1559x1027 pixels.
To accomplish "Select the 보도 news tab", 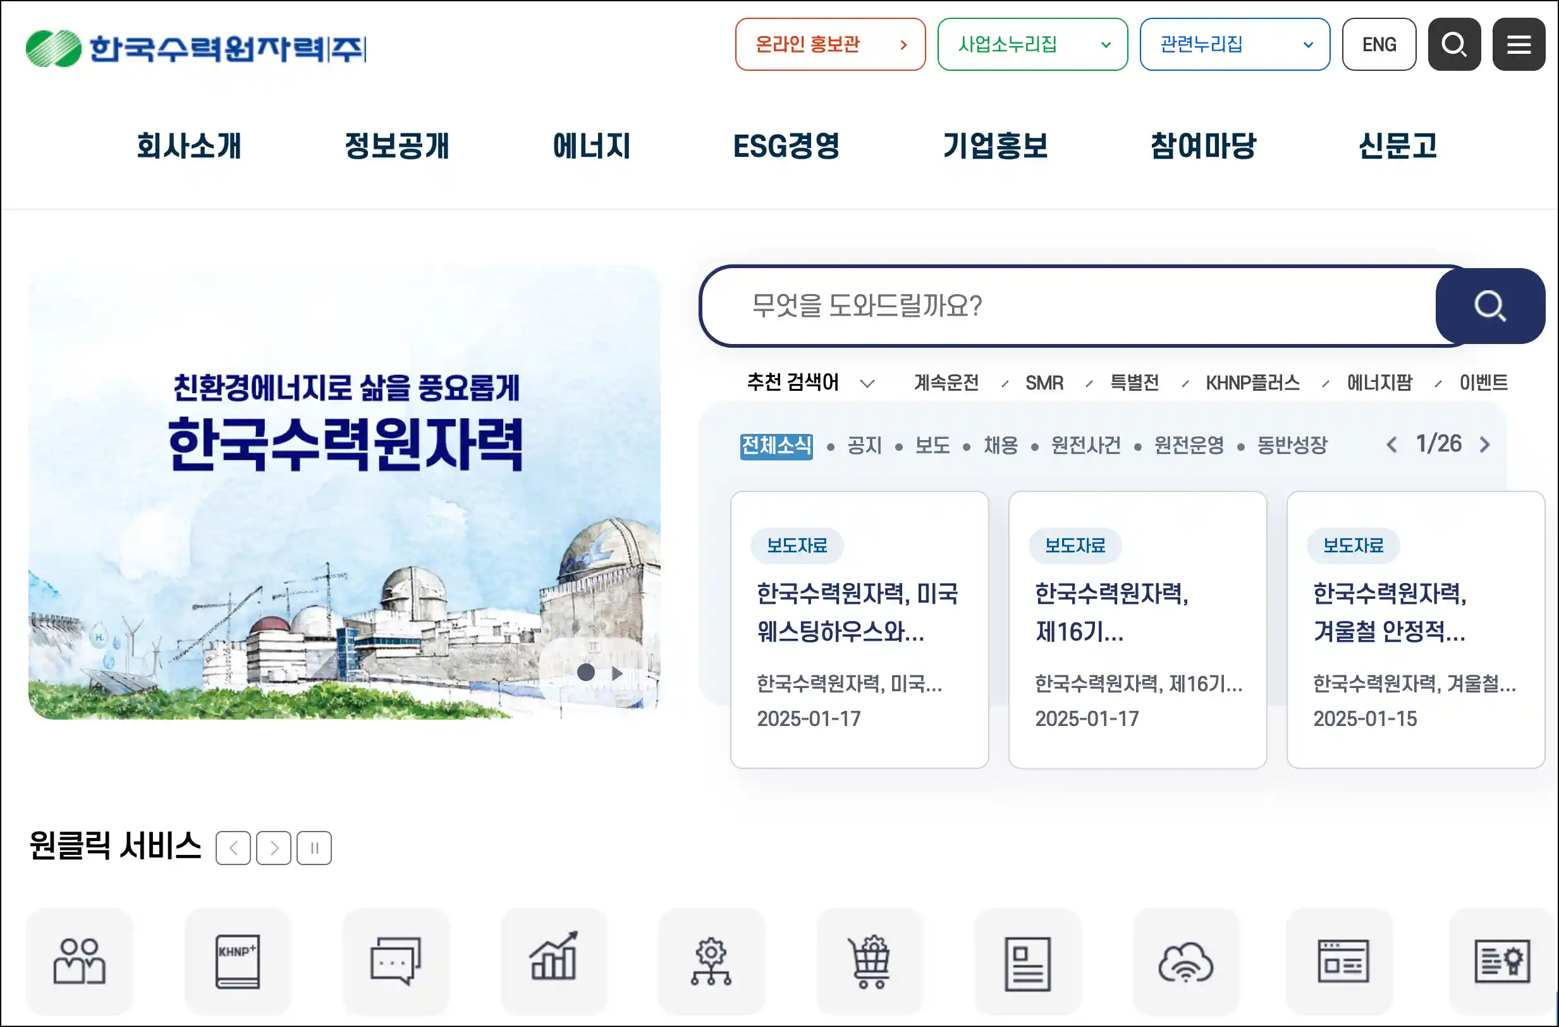I will (932, 446).
